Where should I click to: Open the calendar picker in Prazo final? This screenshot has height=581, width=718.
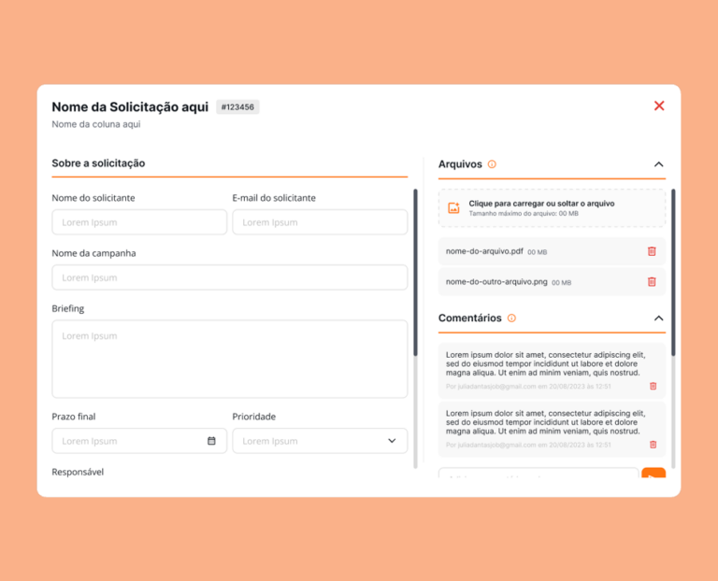pyautogui.click(x=211, y=441)
